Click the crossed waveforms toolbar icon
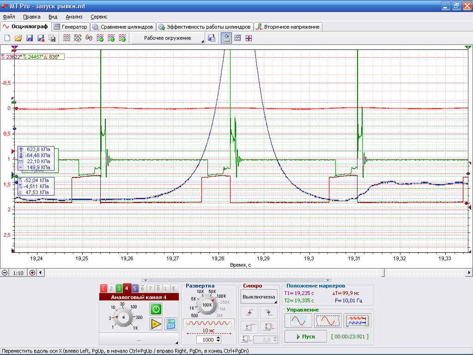Image resolution: width=473 pixels, height=355 pixels. 78,38
